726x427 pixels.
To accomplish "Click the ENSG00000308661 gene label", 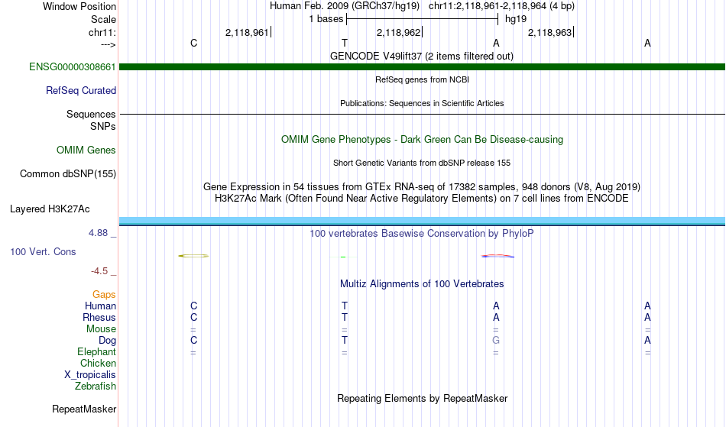I will click(x=73, y=67).
